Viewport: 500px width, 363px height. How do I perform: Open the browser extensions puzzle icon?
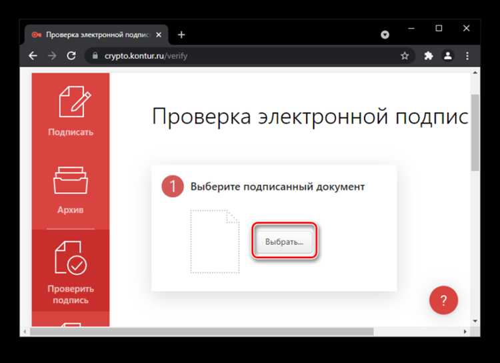428,56
